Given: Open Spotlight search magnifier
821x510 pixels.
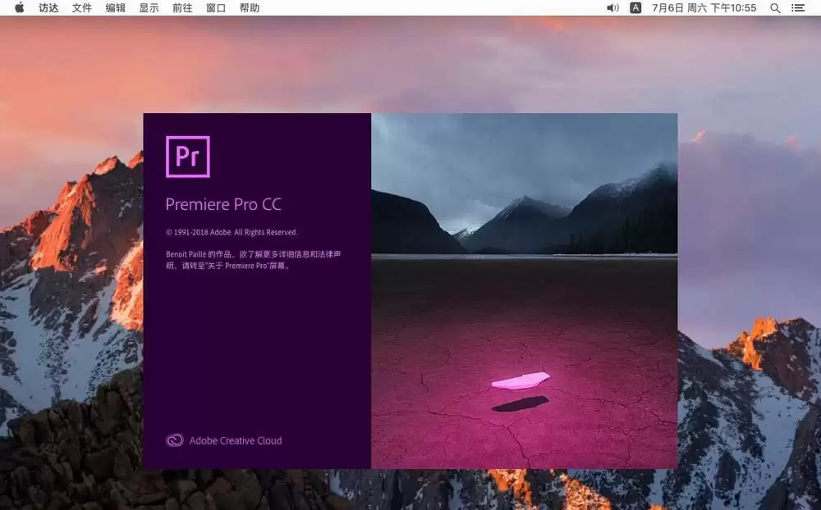Looking at the screenshot, I should click(776, 8).
